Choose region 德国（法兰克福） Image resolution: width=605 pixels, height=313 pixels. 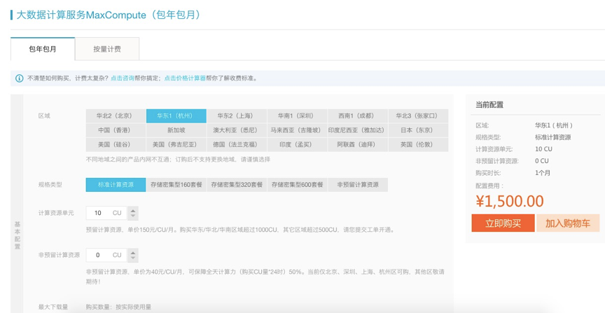(x=237, y=145)
